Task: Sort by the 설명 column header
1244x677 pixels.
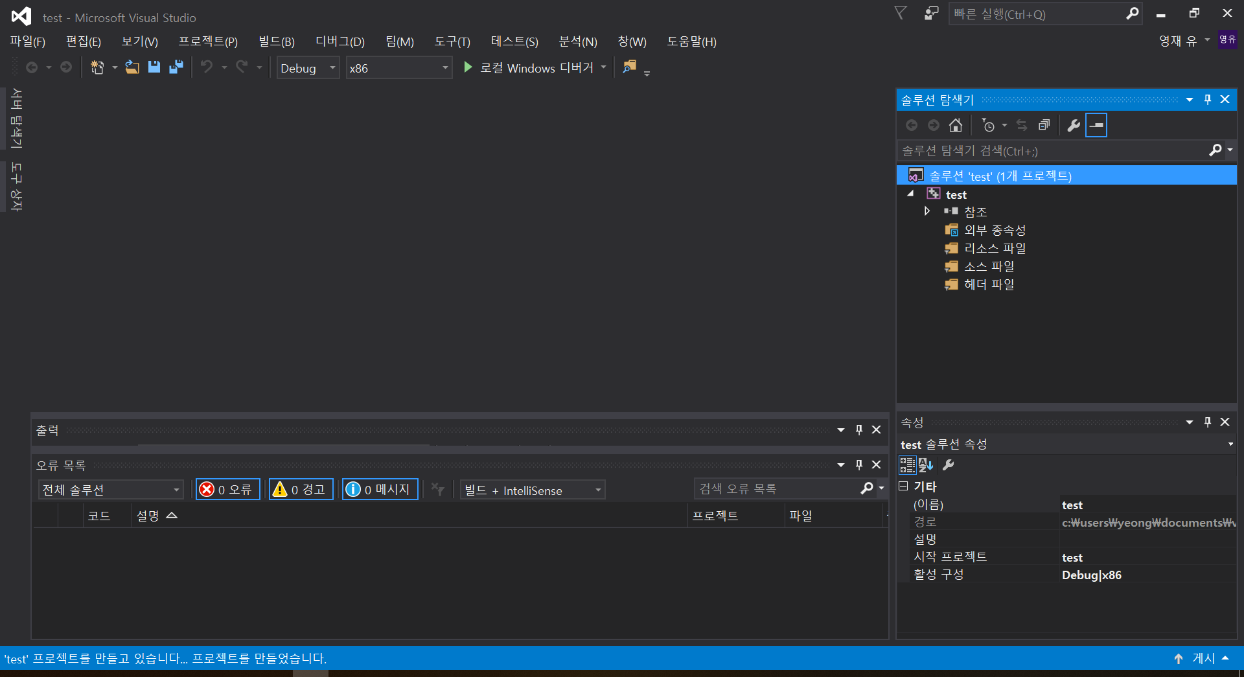Action: point(409,516)
